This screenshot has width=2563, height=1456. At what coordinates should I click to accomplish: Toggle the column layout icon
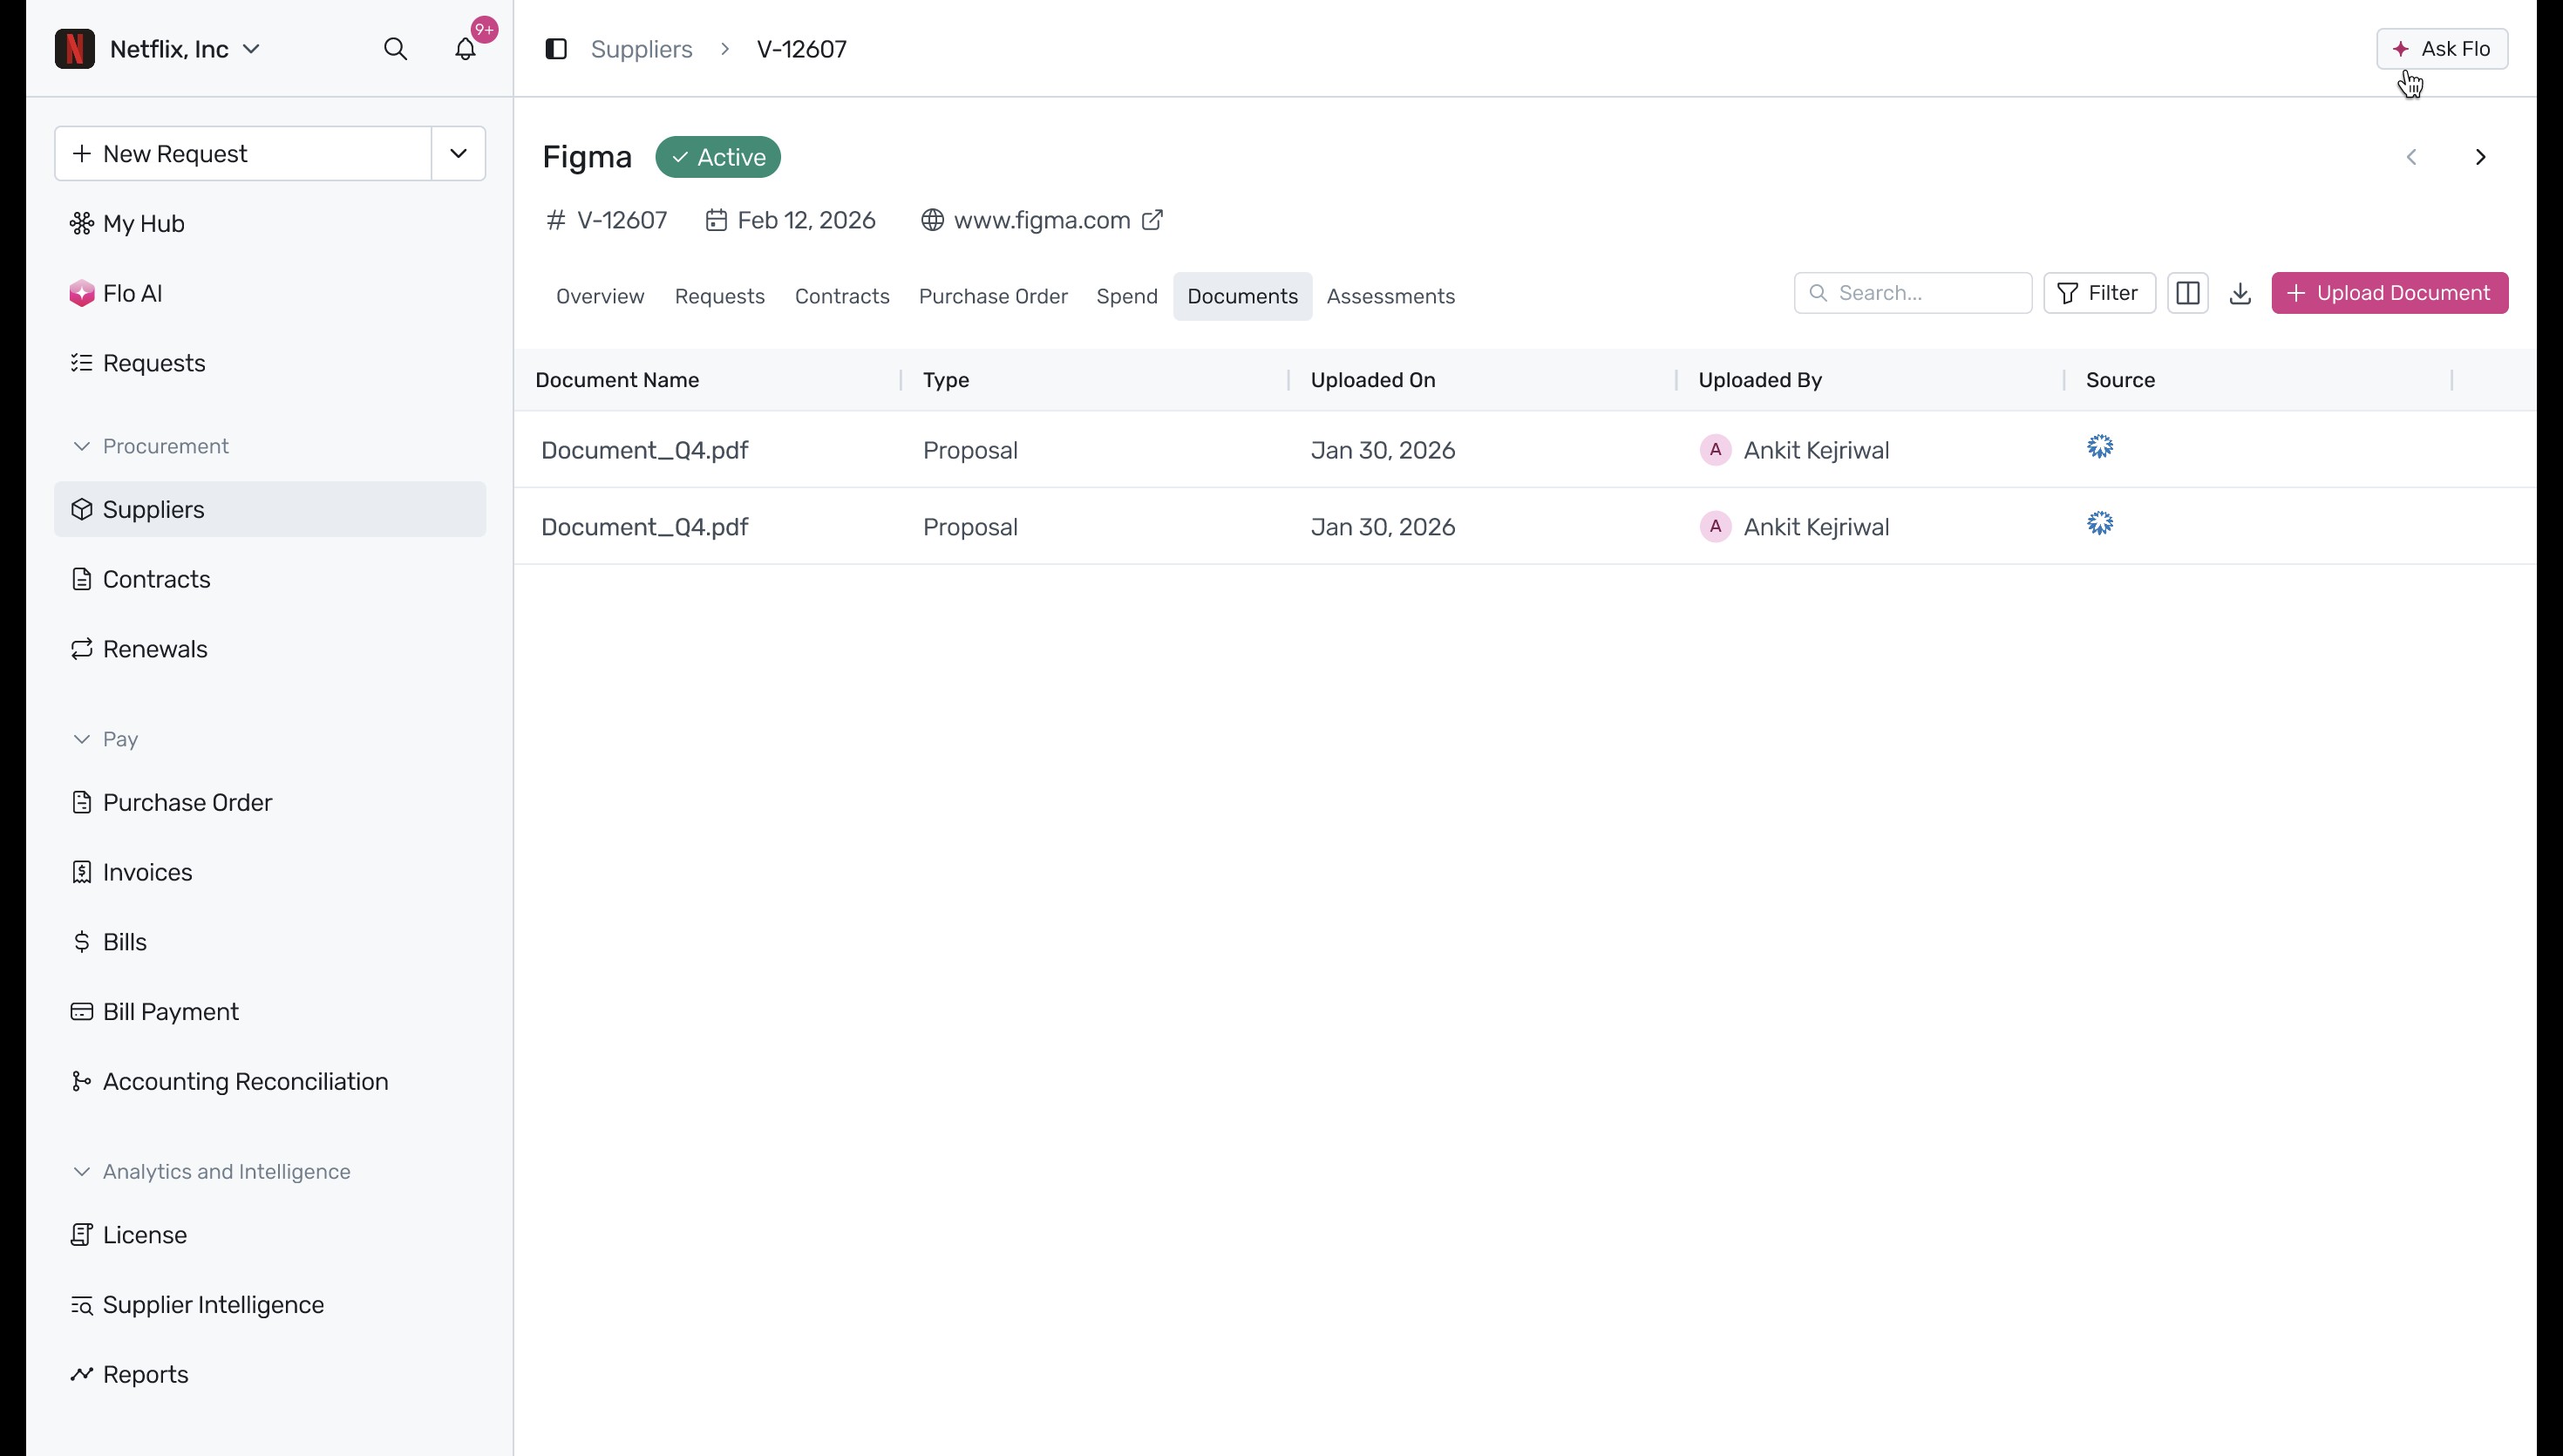tap(2187, 293)
